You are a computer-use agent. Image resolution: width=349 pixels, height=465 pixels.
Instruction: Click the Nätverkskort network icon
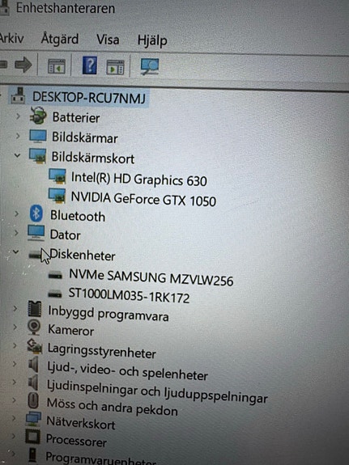33,419
